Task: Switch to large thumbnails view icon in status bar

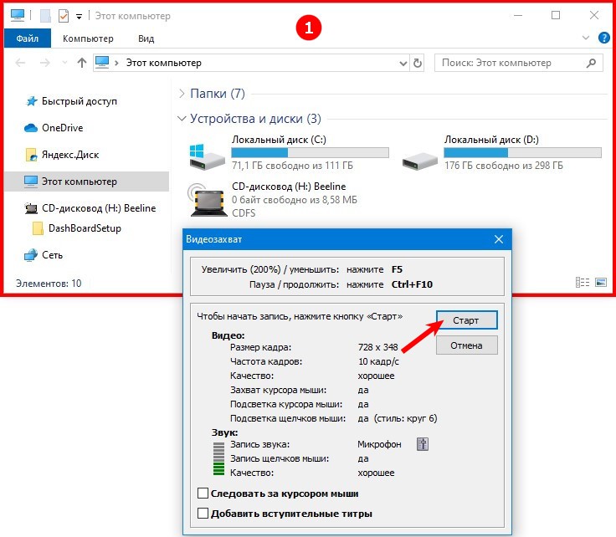Action: (x=601, y=282)
